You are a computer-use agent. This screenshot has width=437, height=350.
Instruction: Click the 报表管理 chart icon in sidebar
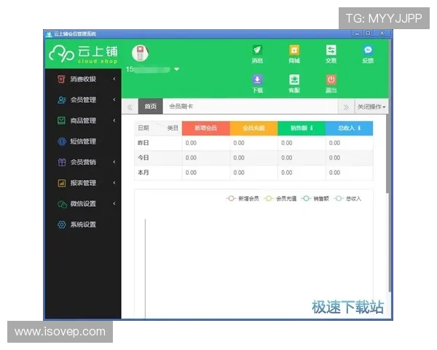(x=62, y=183)
